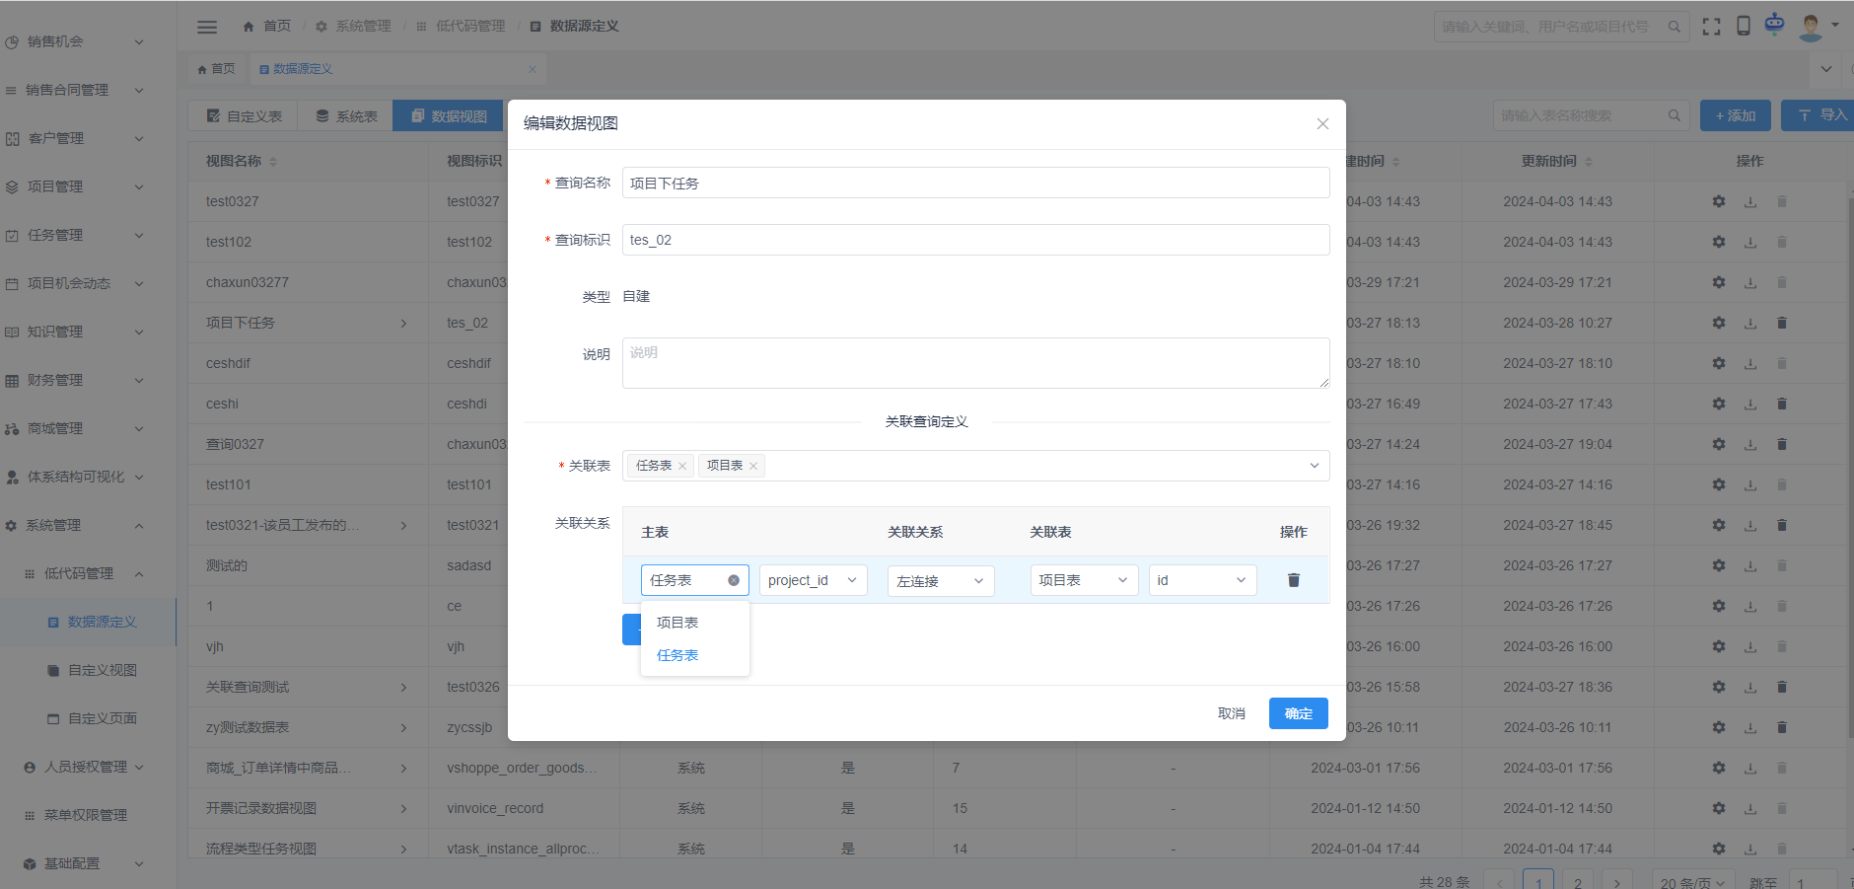The image size is (1854, 889).
Task: Open the project_id field dropdown
Action: pos(813,580)
